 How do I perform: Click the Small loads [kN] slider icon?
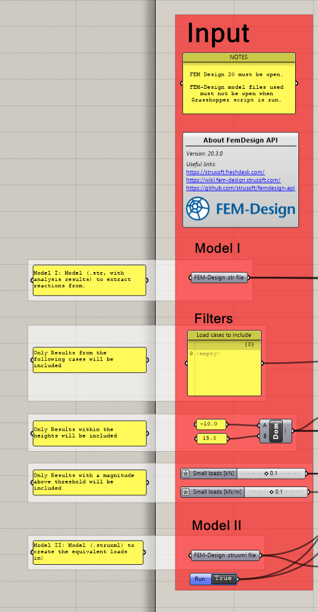(x=186, y=473)
